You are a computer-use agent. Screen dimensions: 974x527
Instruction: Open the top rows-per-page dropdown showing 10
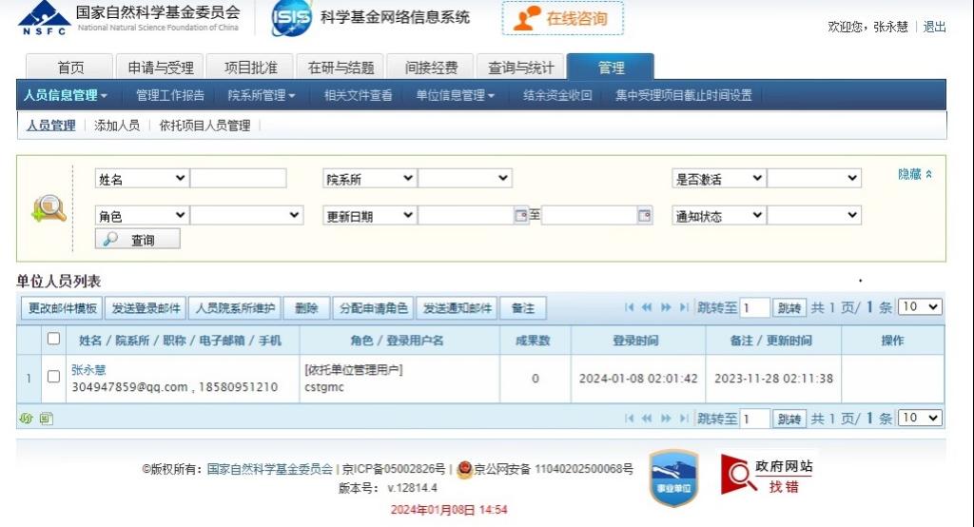(920, 307)
